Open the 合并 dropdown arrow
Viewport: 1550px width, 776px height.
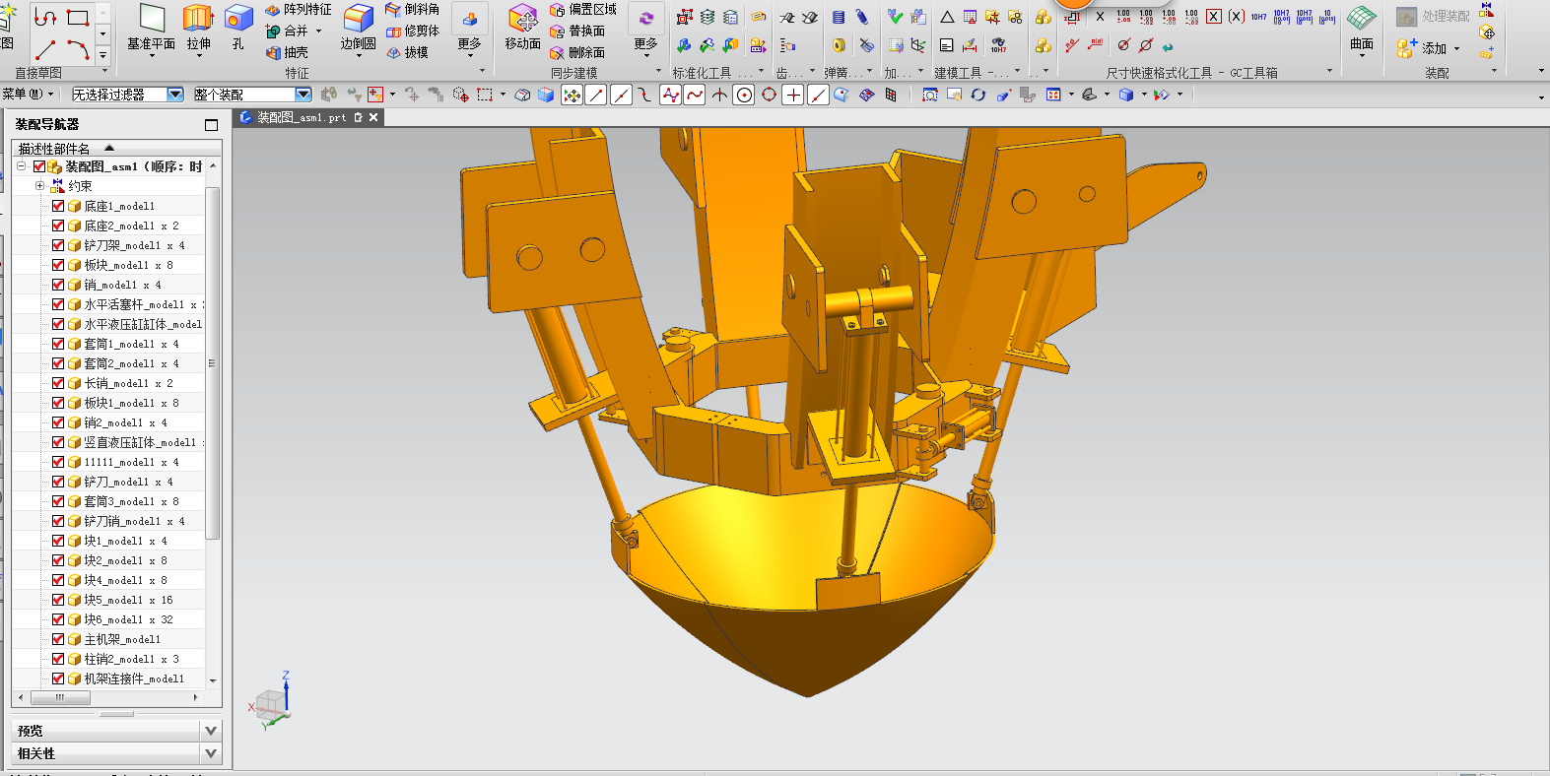click(318, 31)
